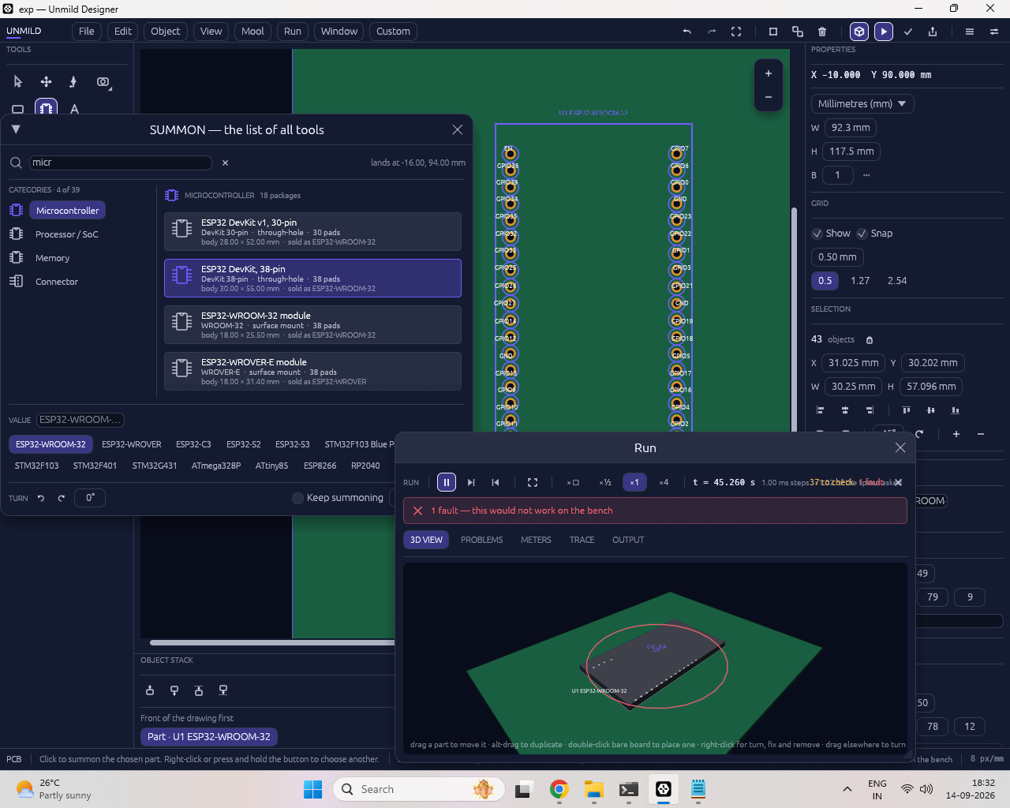
Task: Switch to the Output tab
Action: (x=628, y=540)
